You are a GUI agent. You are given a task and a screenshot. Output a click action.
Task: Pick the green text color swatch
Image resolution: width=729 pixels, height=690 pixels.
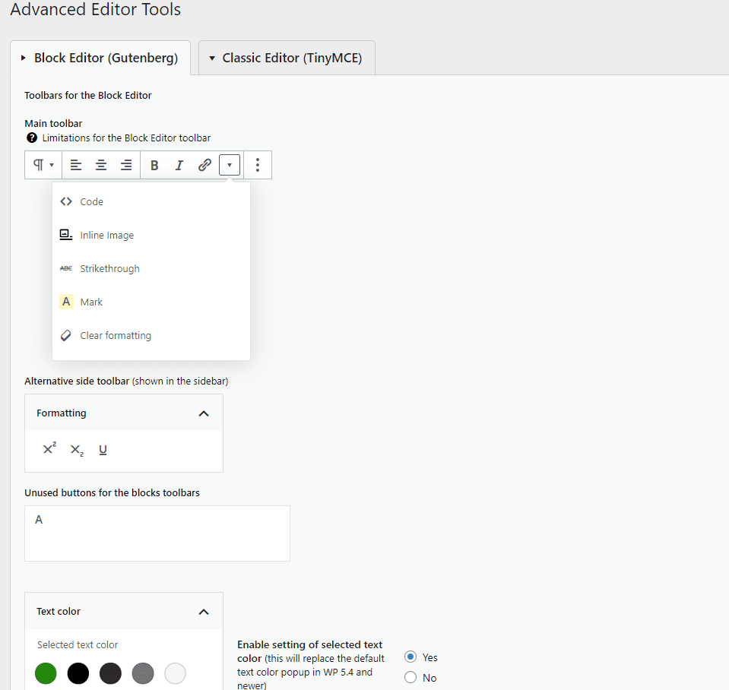45,673
